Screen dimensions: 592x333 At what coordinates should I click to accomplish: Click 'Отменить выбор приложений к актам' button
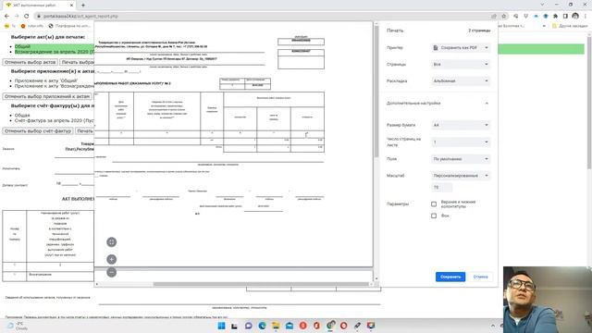(47, 96)
